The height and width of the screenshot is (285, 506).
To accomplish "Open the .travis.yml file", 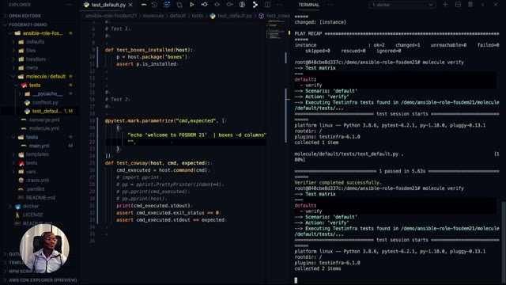I will coord(39,180).
